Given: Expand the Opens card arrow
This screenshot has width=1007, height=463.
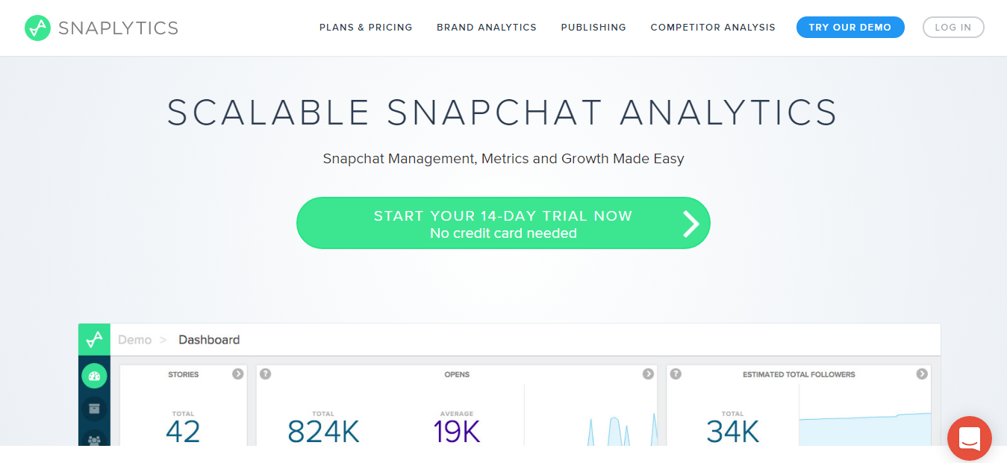Looking at the screenshot, I should 648,374.
